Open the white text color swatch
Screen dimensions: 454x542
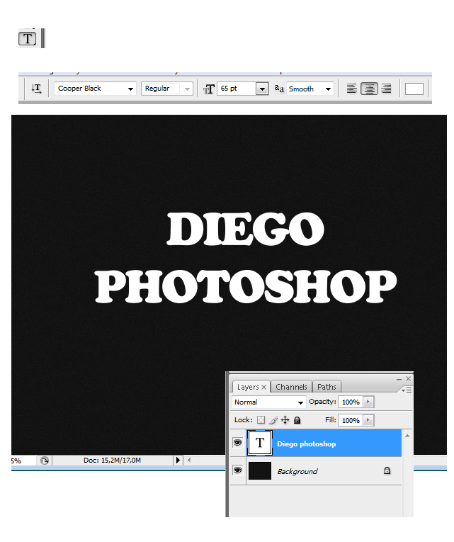(x=414, y=89)
